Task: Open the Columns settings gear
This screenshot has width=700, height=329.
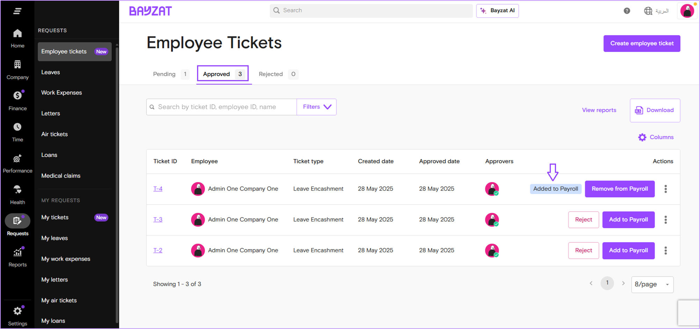Action: point(642,137)
